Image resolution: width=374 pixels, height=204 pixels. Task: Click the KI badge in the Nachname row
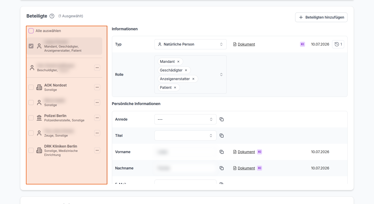click(x=260, y=168)
